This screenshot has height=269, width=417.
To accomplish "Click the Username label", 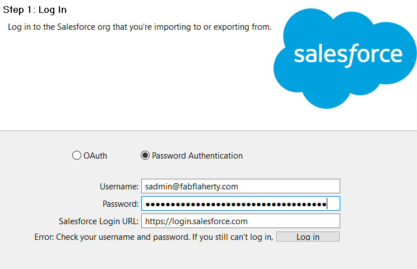I will (x=119, y=187).
